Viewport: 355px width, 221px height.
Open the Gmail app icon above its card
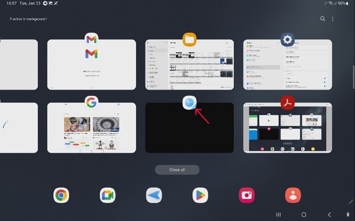pyautogui.click(x=92, y=39)
